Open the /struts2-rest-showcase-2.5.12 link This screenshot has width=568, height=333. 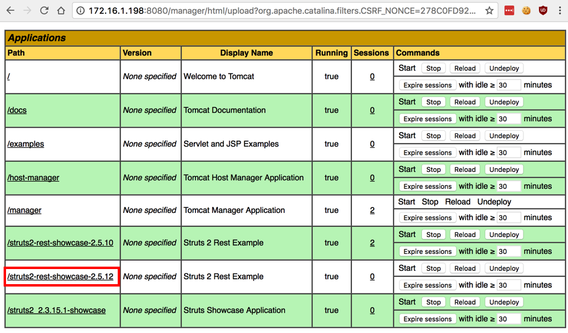pos(60,276)
